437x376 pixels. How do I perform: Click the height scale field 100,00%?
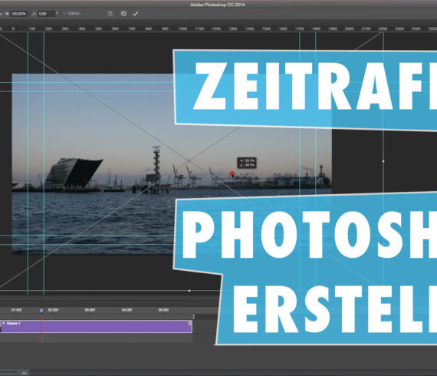(18, 13)
